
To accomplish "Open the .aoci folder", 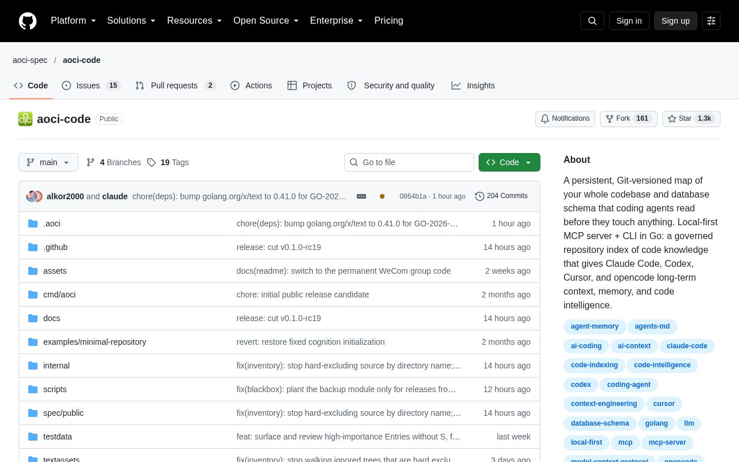I will click(x=52, y=223).
